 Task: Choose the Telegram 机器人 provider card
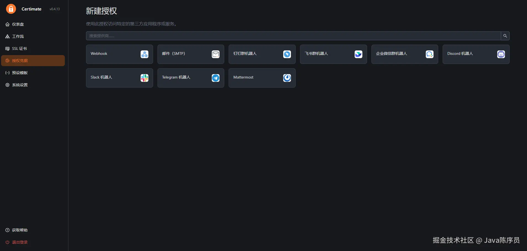191,78
